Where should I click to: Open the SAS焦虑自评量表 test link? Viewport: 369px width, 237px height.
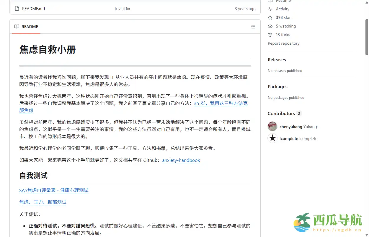coord(54,190)
